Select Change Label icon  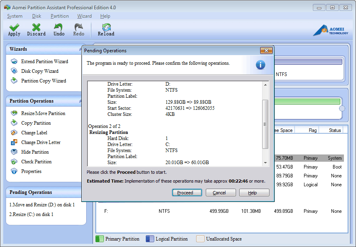14,133
